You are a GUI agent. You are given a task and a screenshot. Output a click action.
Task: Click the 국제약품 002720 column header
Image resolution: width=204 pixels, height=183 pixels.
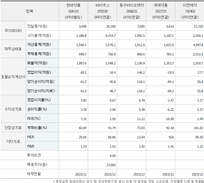click(161, 11)
